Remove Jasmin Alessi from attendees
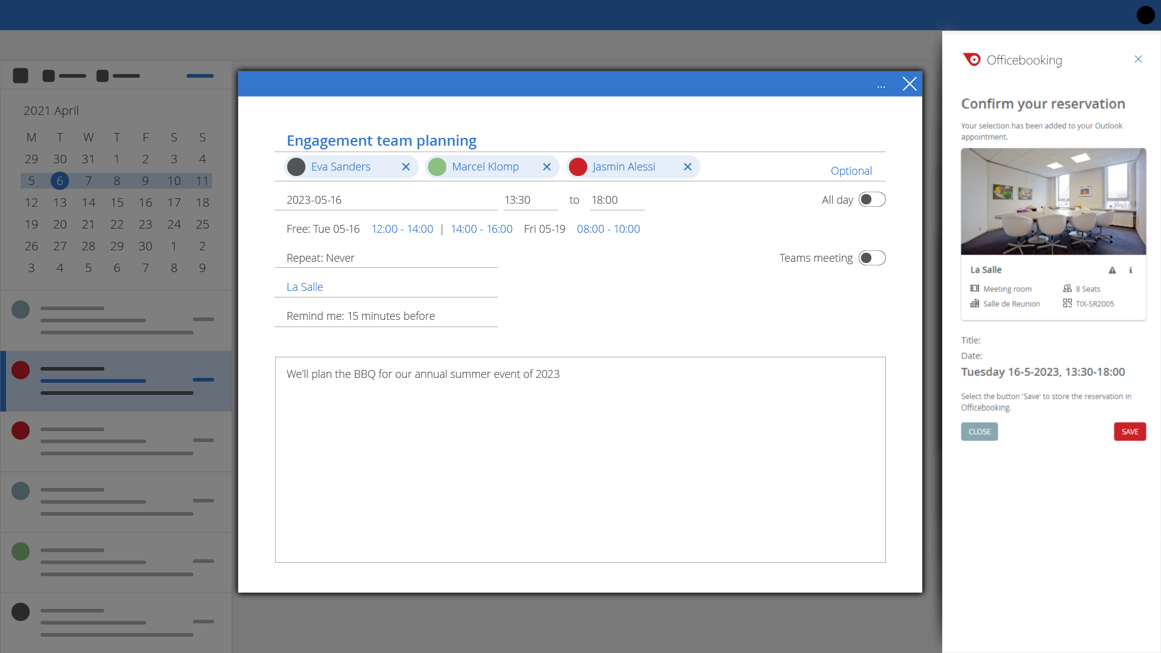The image size is (1161, 653). (x=688, y=167)
